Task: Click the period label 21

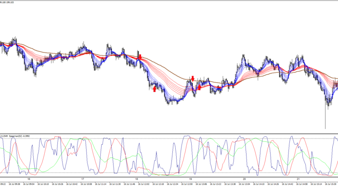Action: pyautogui.click(x=298, y=179)
